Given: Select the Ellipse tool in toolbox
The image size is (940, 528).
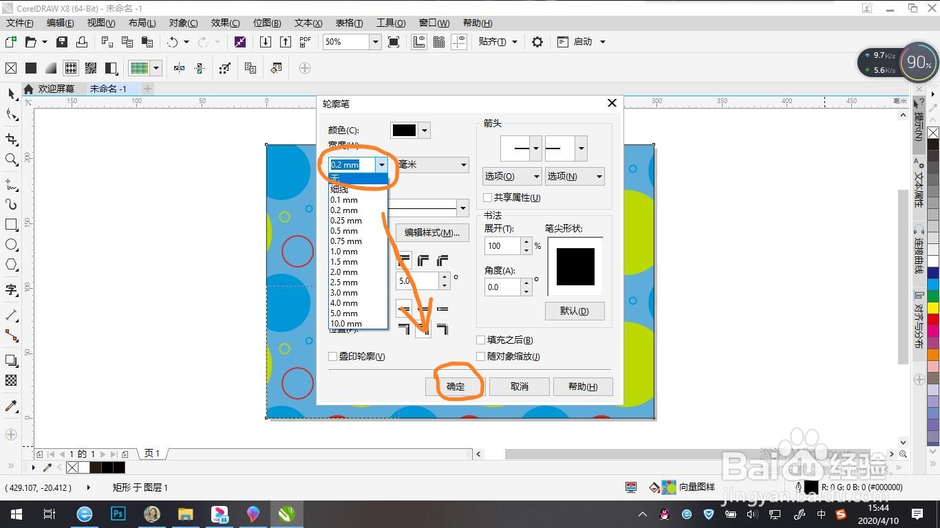Looking at the screenshot, I should (x=11, y=245).
